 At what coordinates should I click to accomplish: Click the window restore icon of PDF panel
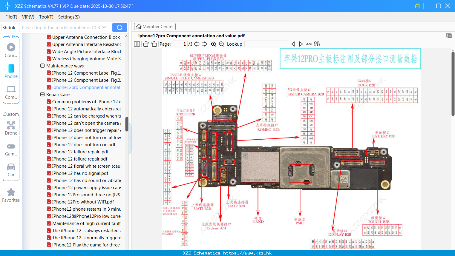[x=449, y=36]
